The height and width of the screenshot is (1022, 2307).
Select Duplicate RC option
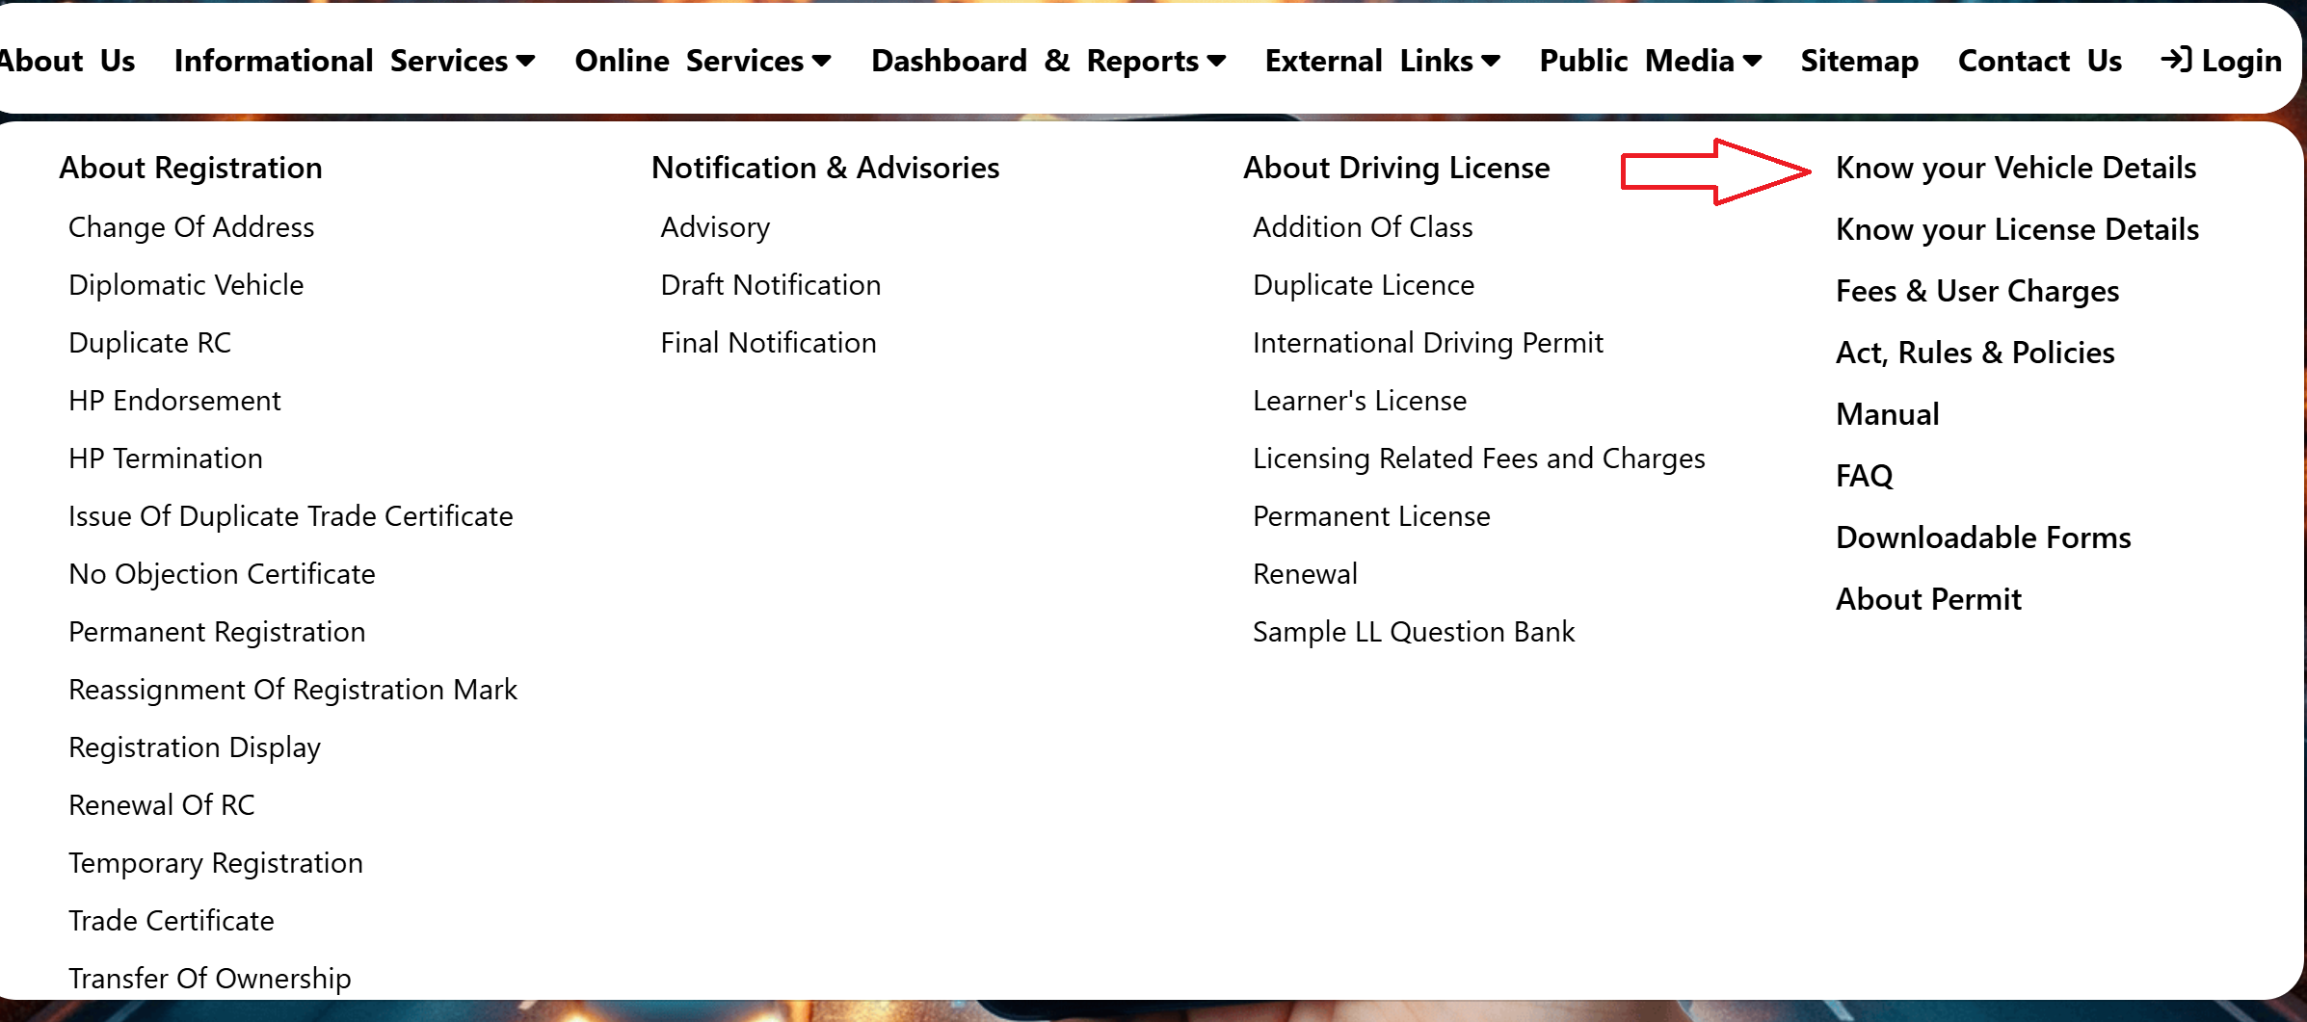[149, 343]
